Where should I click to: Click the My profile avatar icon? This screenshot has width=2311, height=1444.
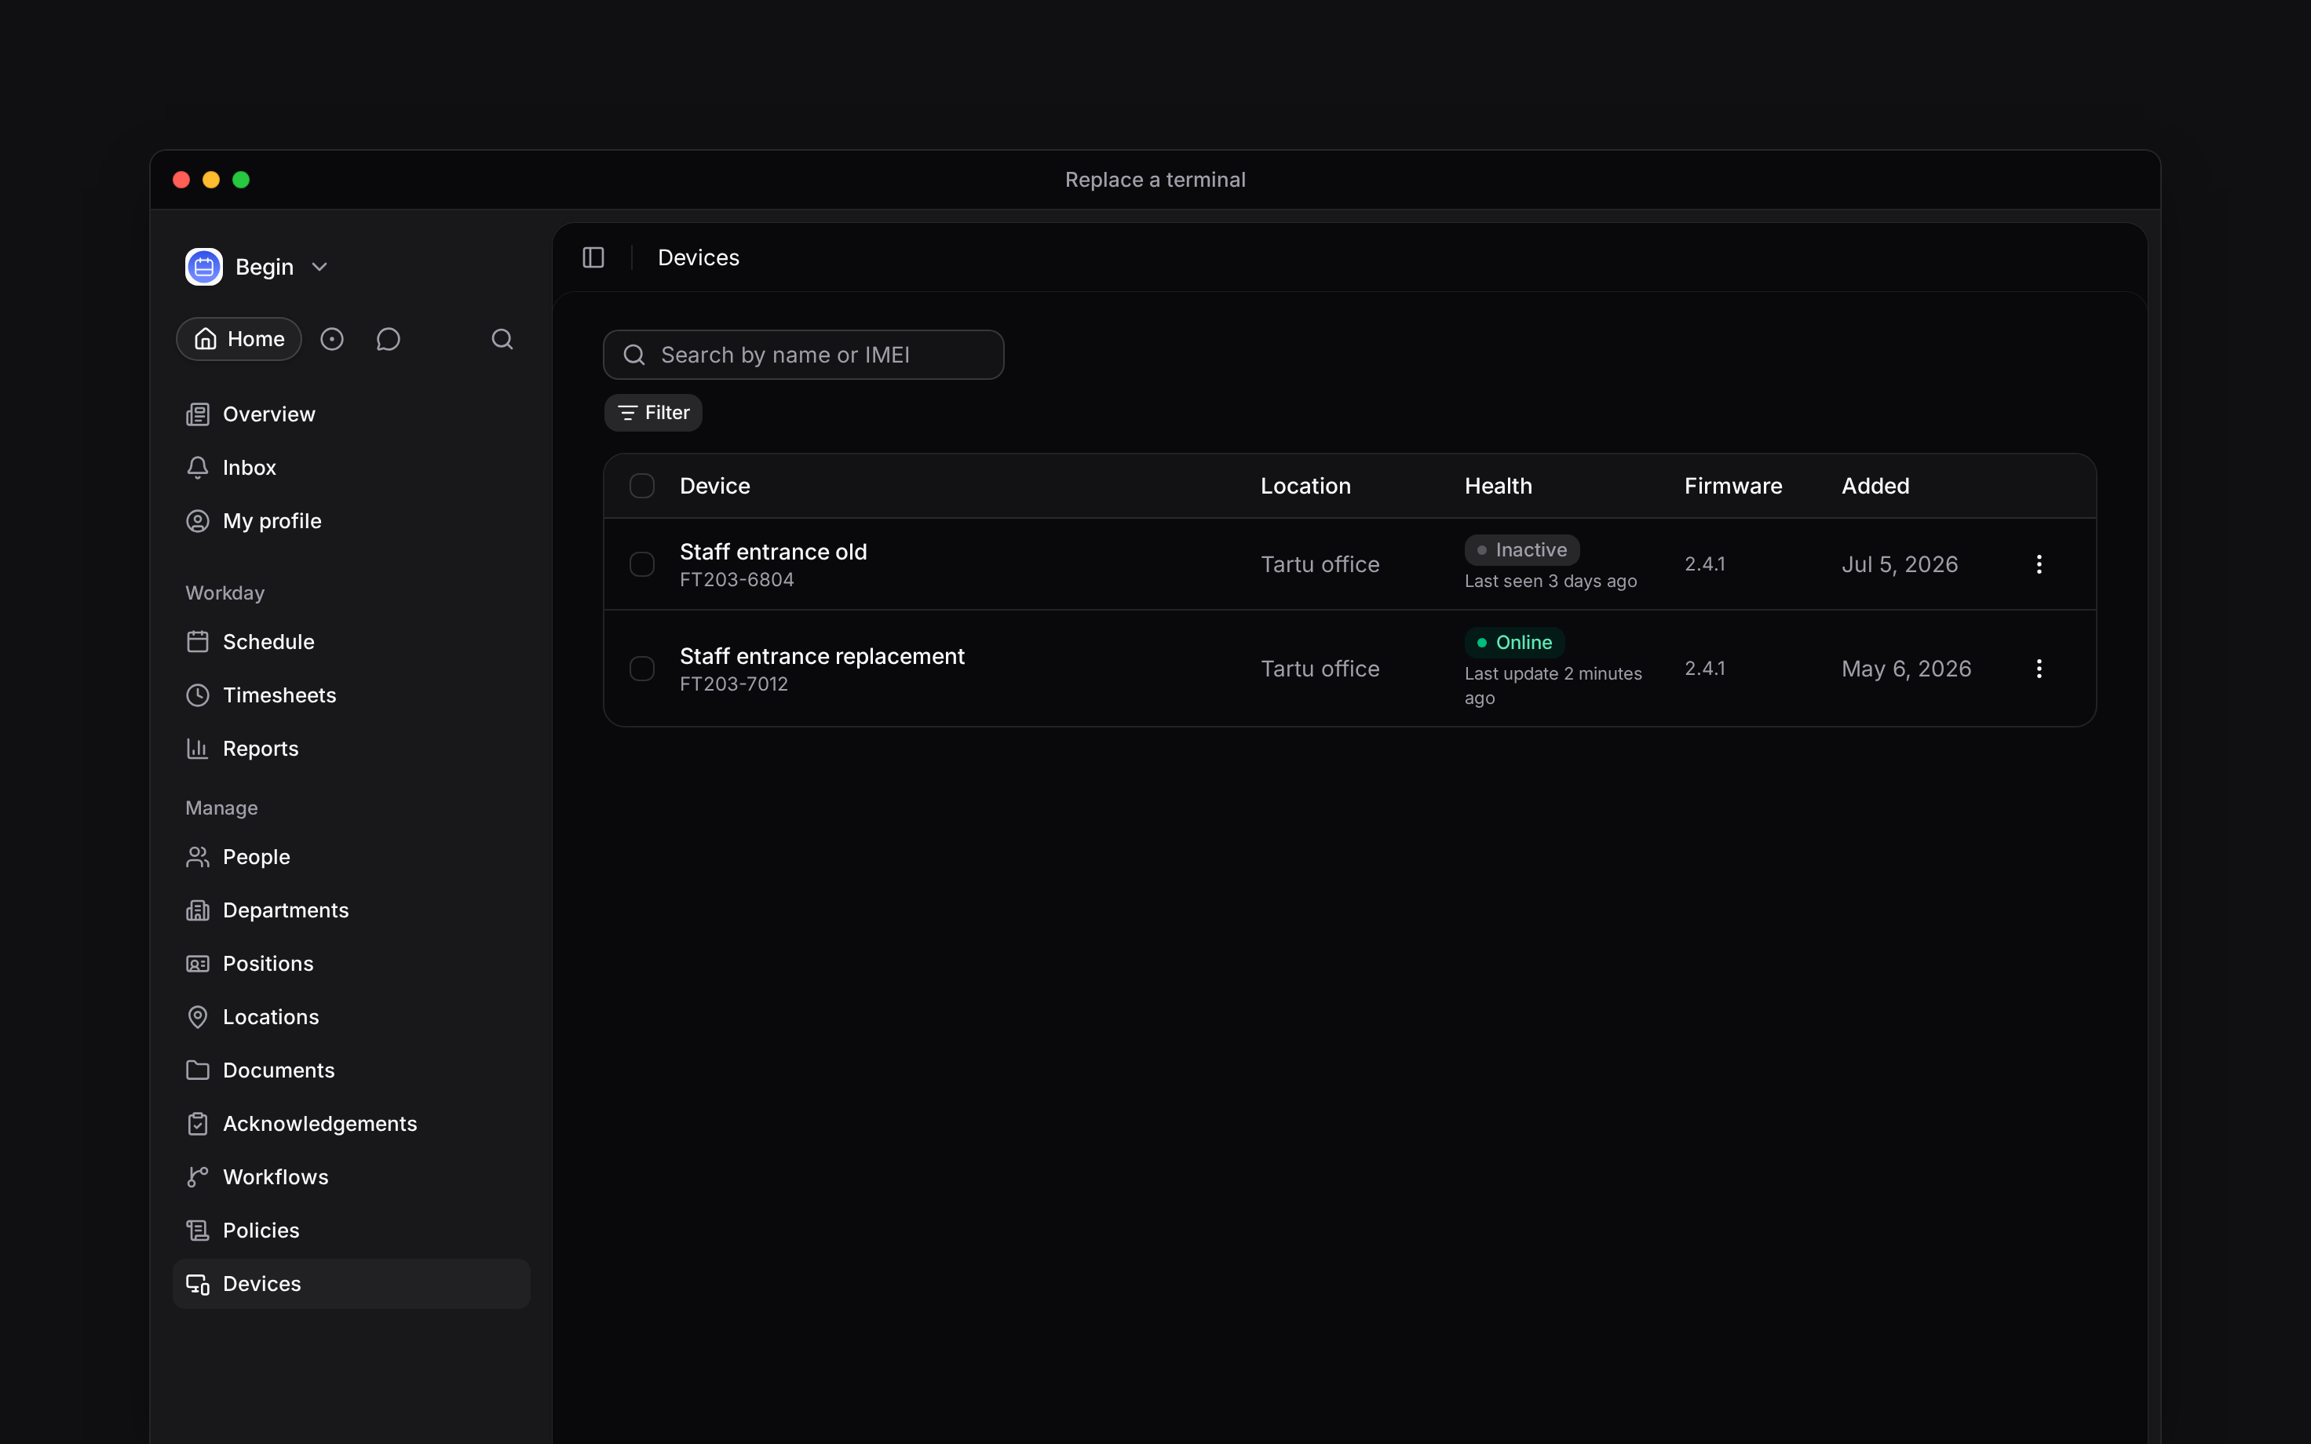pos(198,521)
